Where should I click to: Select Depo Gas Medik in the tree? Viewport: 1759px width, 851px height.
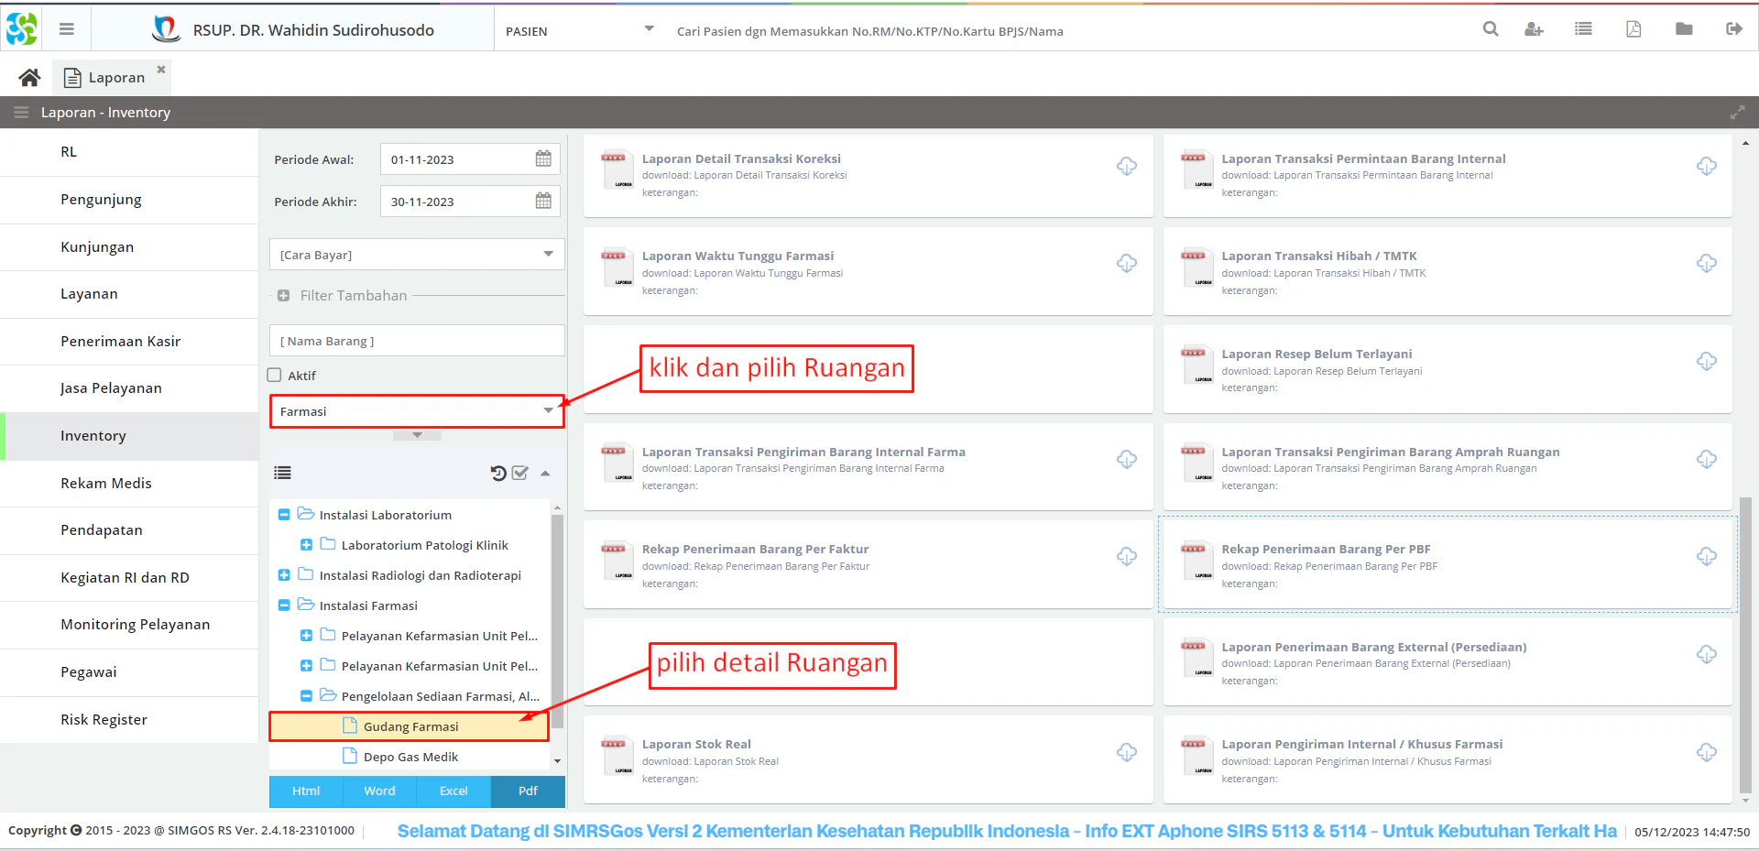[x=410, y=757]
